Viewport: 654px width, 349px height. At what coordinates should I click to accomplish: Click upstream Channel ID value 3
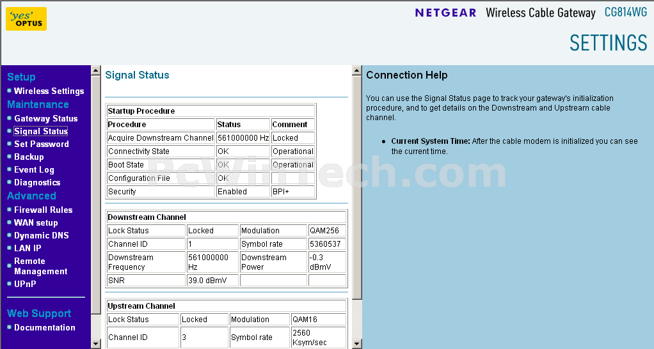[204, 337]
